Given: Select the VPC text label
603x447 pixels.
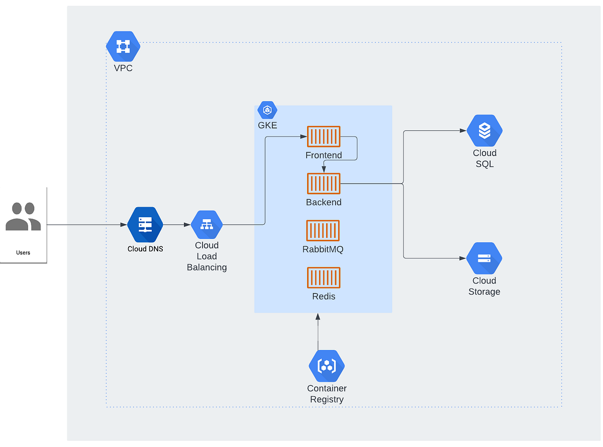Looking at the screenshot, I should pos(123,68).
